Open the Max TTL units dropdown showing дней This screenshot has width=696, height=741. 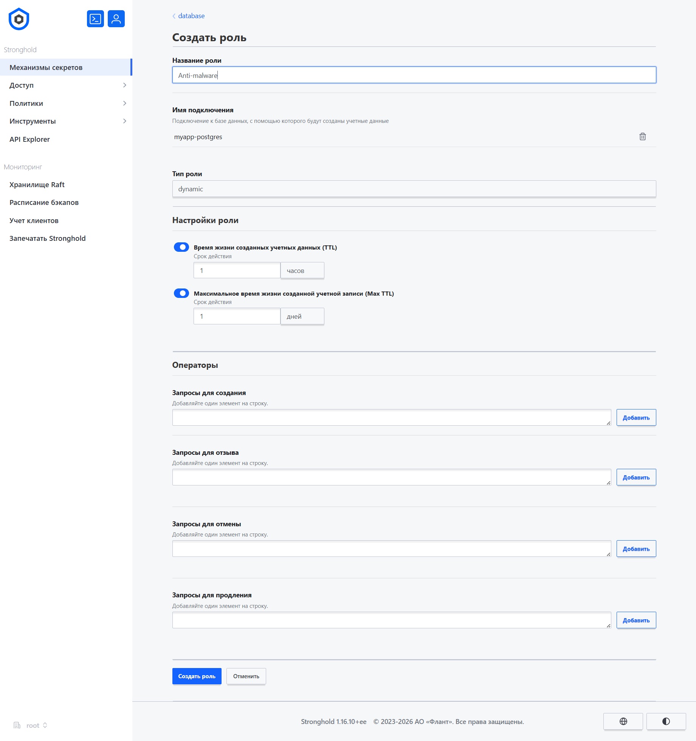click(x=302, y=316)
